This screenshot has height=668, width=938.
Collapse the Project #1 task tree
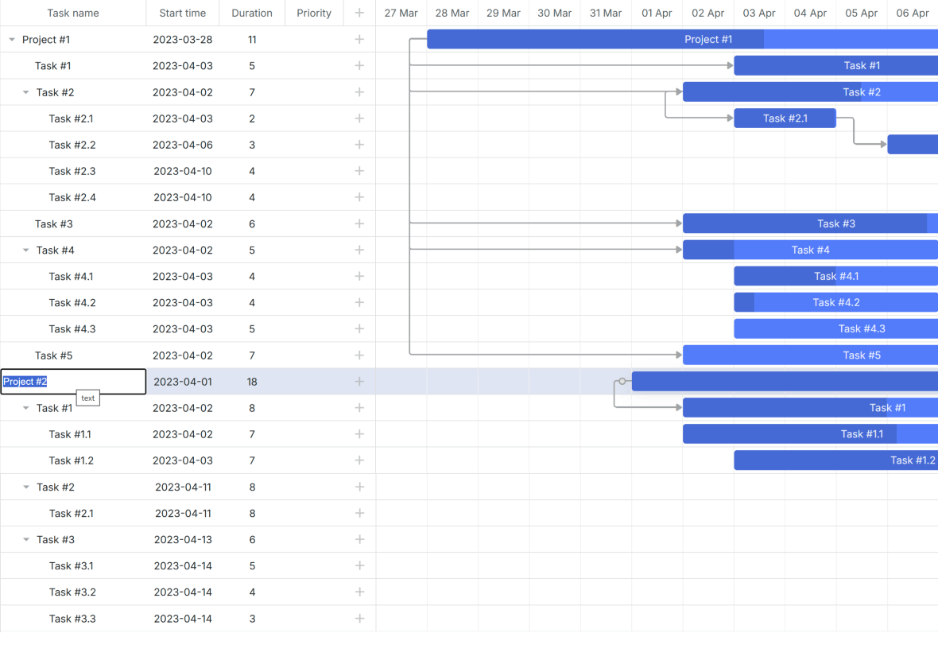[x=11, y=39]
